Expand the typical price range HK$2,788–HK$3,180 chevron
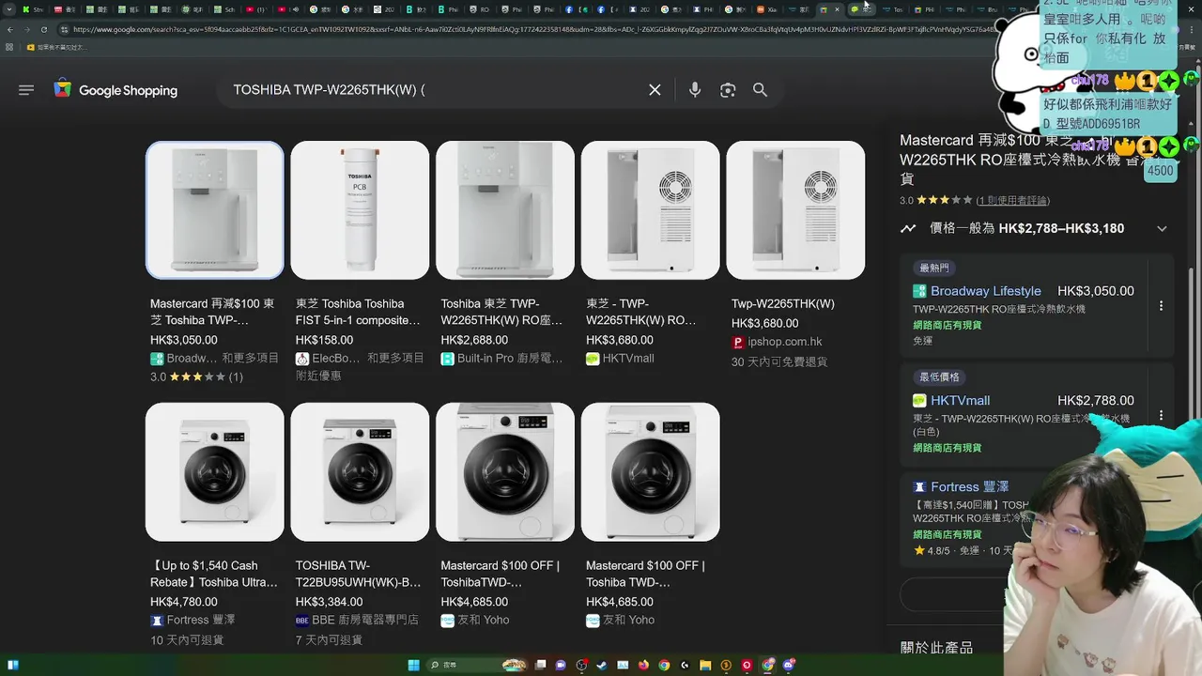This screenshot has height=676, width=1202. tap(1162, 228)
